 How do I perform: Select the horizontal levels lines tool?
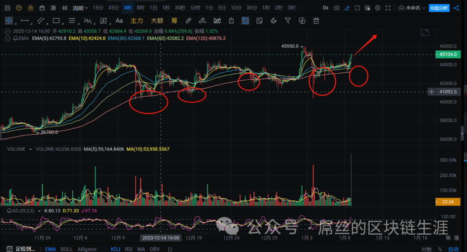pyautogui.click(x=72, y=21)
